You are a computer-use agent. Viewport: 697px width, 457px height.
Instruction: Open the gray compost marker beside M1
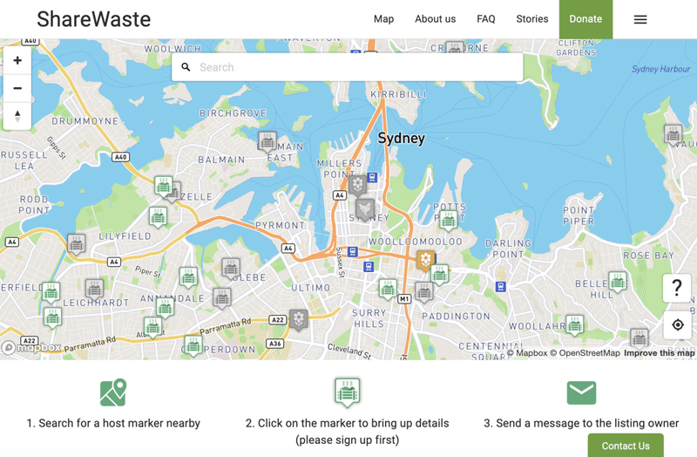pyautogui.click(x=424, y=292)
